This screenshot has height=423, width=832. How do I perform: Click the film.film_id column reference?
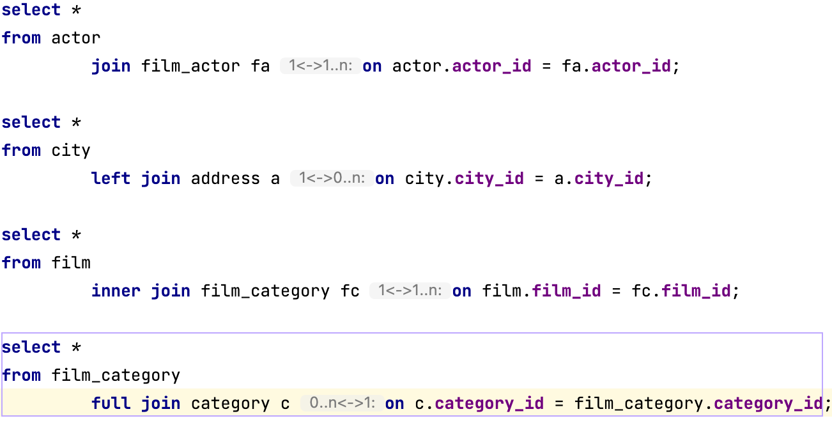coord(541,291)
